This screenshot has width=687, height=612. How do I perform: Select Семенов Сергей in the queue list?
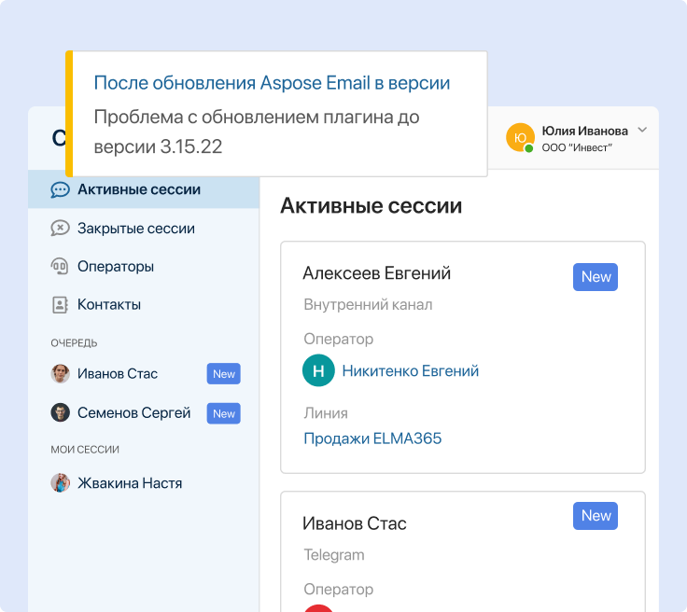tap(134, 412)
